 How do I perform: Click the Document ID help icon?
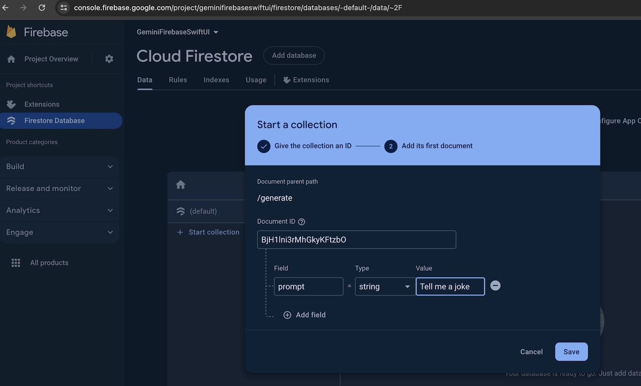tap(302, 222)
